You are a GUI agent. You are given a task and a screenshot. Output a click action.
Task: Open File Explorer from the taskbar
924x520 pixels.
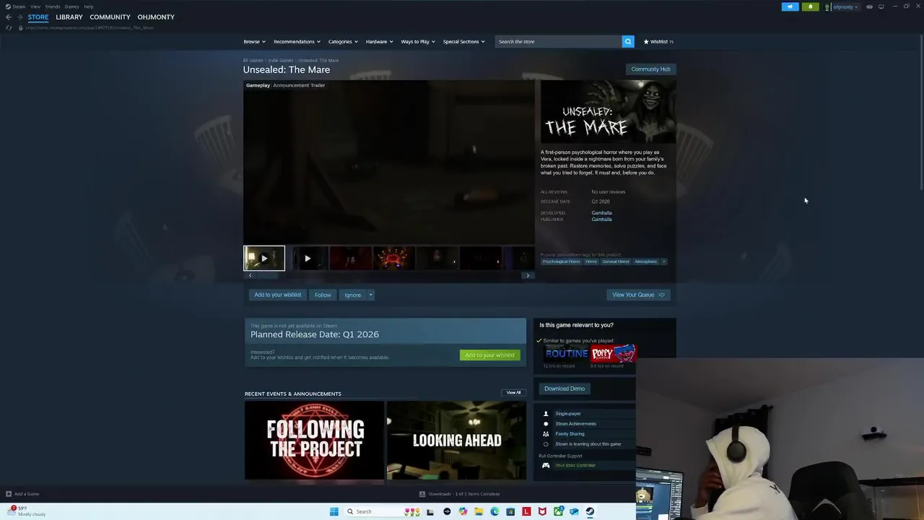pos(479,511)
